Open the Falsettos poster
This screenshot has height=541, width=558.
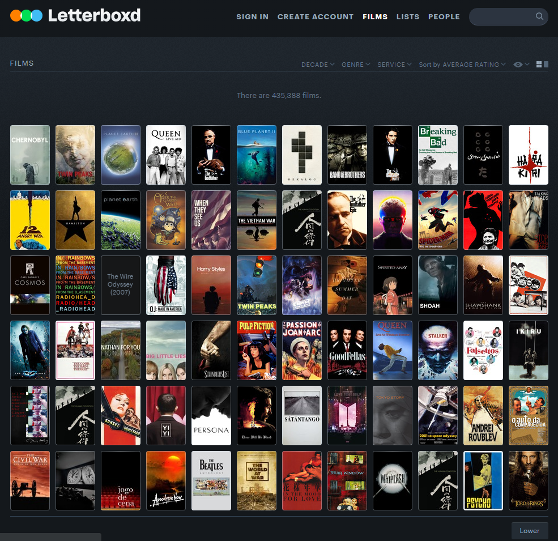[x=483, y=350]
